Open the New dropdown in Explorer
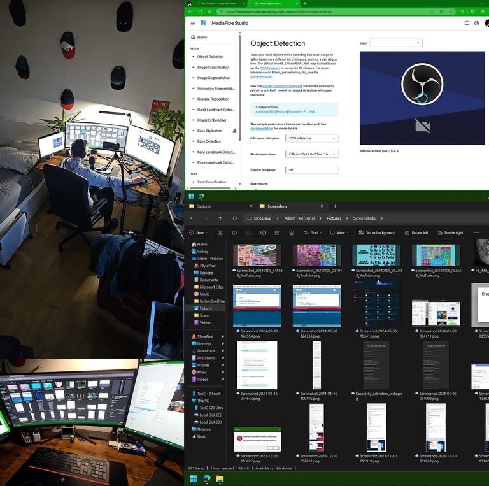This screenshot has height=486, width=489. pyautogui.click(x=198, y=232)
